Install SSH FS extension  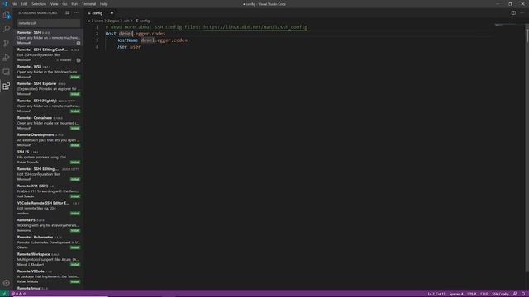(75, 163)
